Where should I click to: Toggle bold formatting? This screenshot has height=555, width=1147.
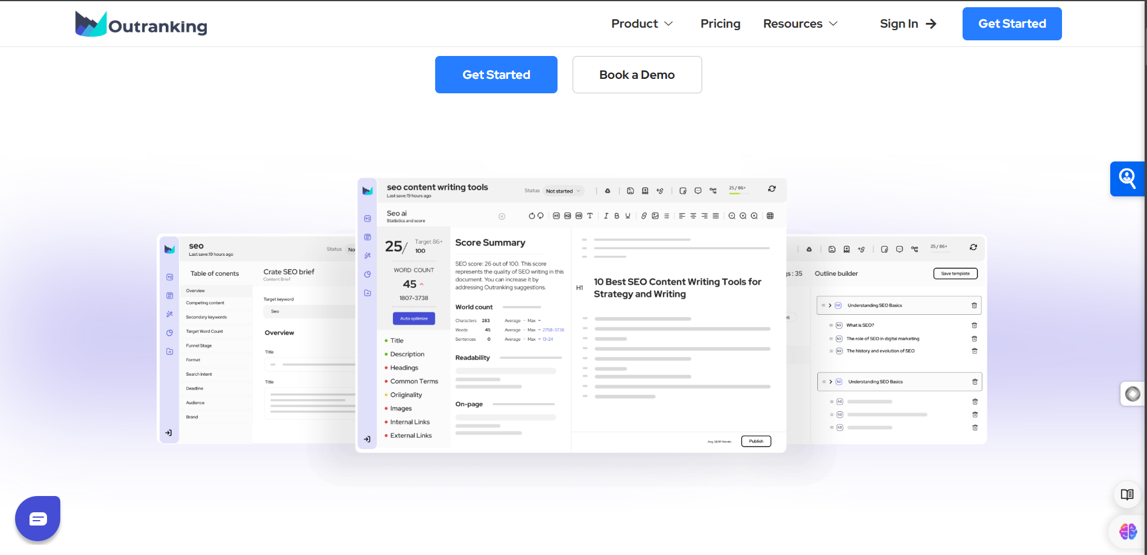click(x=617, y=216)
